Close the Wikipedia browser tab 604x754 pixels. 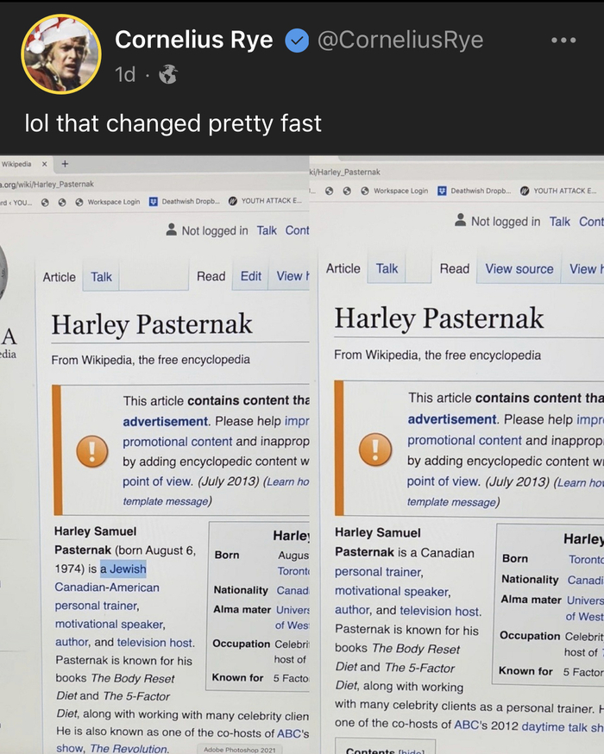coord(43,164)
